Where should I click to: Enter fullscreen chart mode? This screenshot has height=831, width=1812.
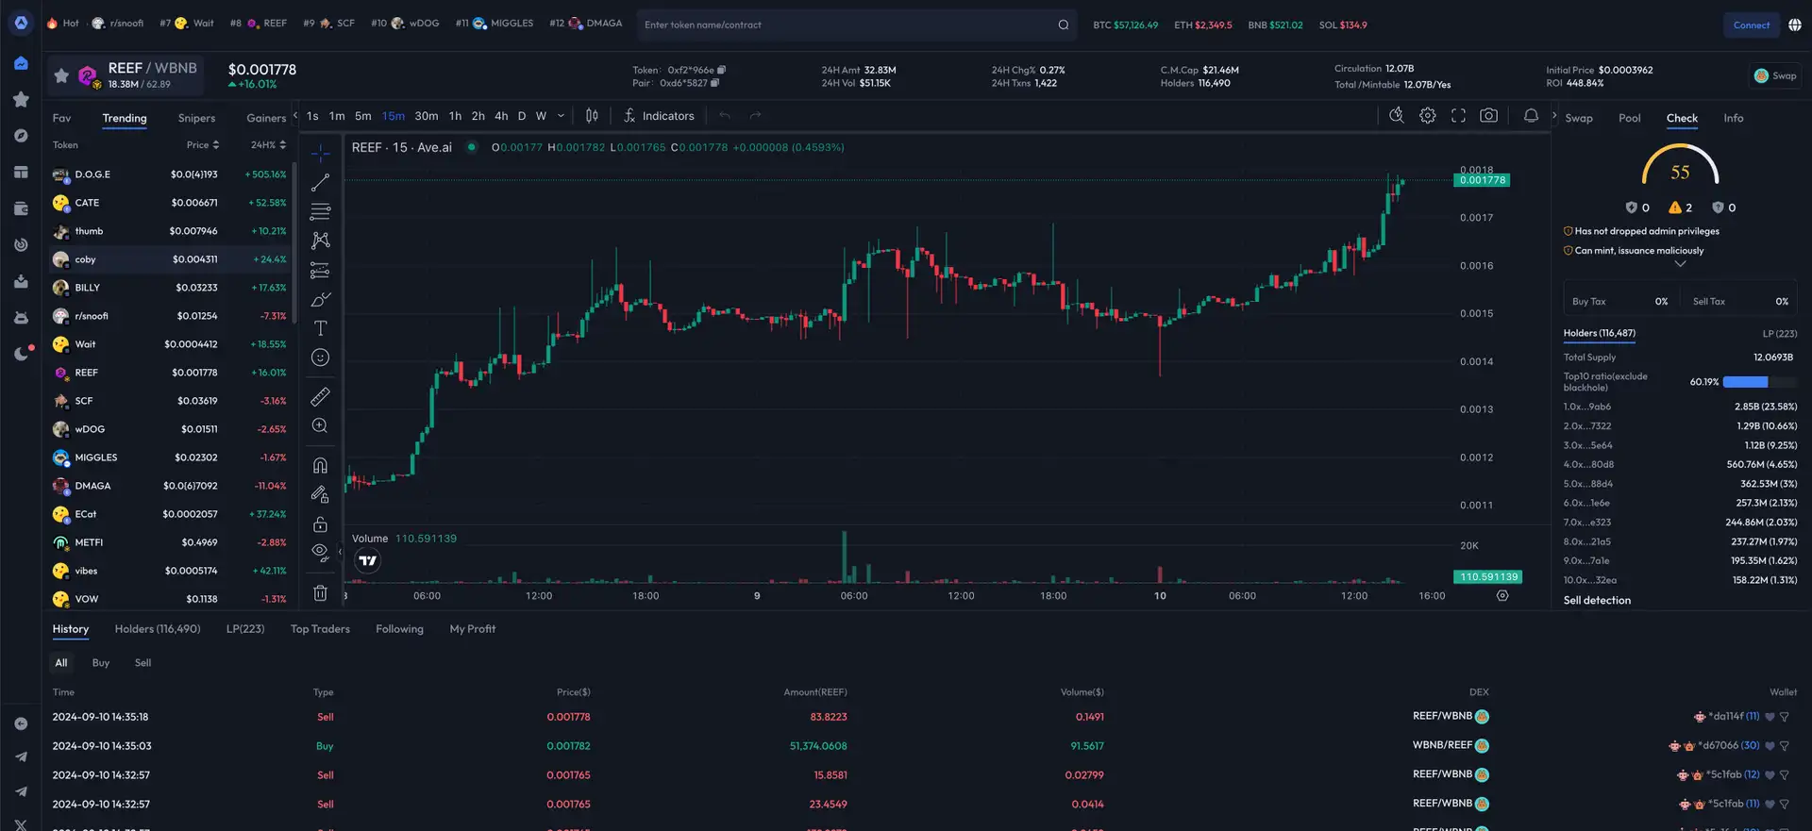[x=1458, y=116]
